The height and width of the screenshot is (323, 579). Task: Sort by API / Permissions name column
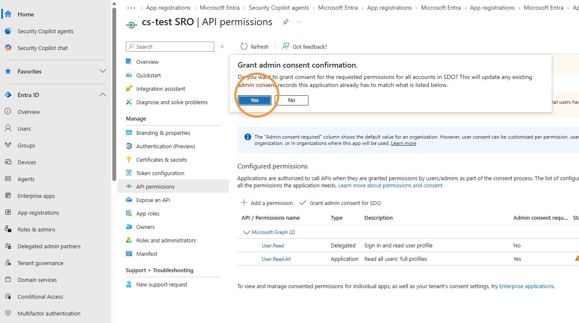271,218
